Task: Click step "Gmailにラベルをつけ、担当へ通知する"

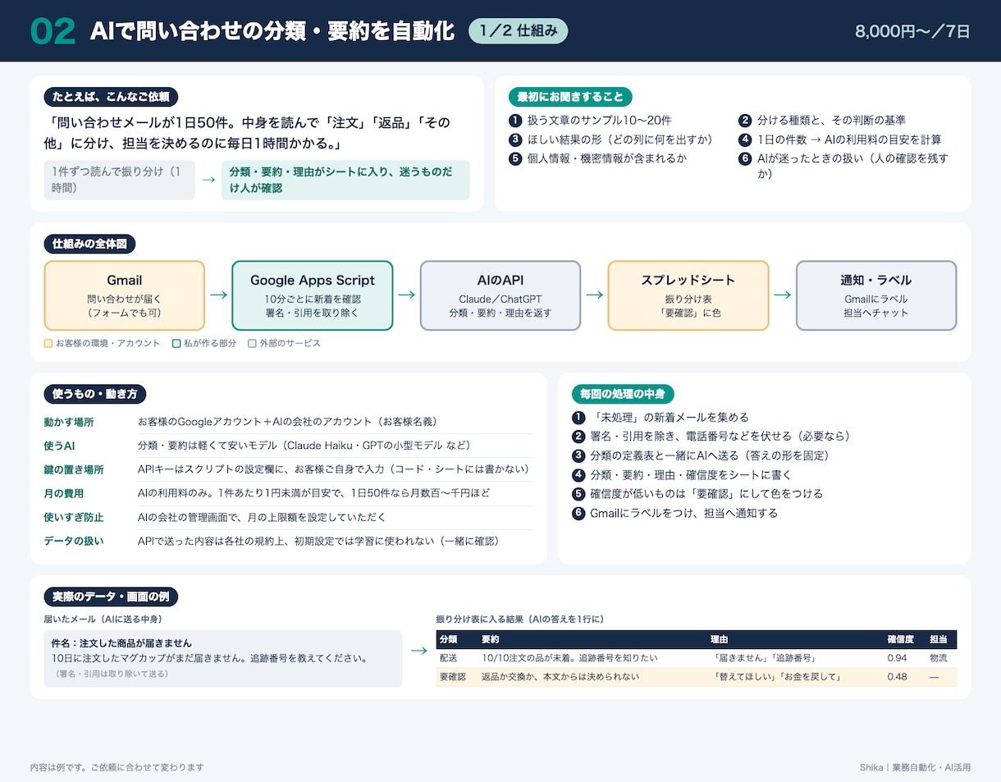Action: (x=683, y=513)
